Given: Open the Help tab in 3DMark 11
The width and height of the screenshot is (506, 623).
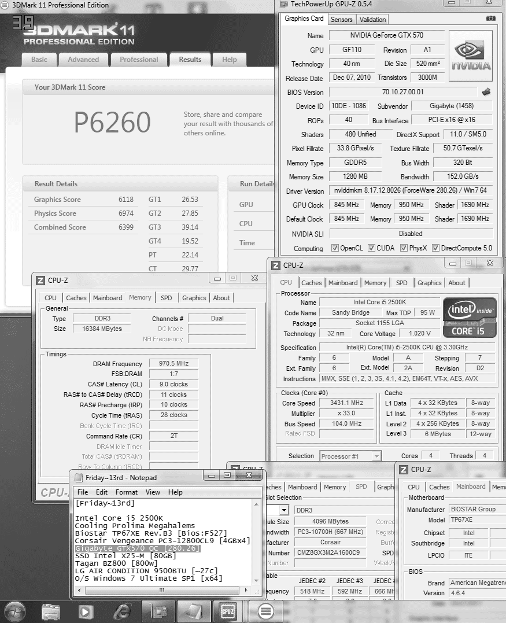Looking at the screenshot, I should click(x=229, y=60).
